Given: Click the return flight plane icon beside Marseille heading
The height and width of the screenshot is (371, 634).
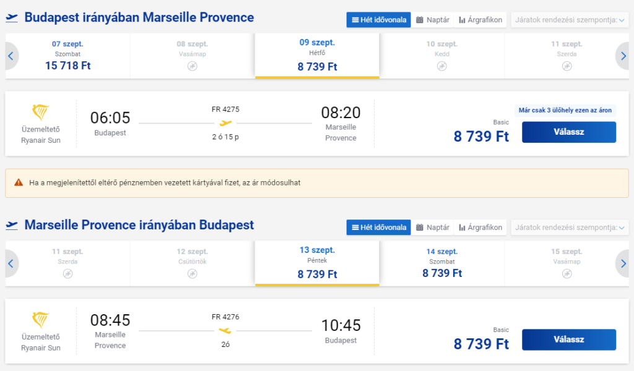Looking at the screenshot, I should pyautogui.click(x=12, y=226).
